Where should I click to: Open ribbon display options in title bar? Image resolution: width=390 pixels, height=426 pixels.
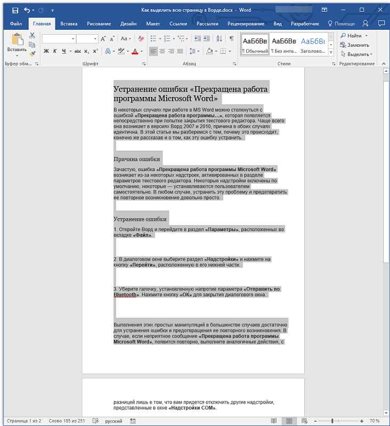click(324, 10)
